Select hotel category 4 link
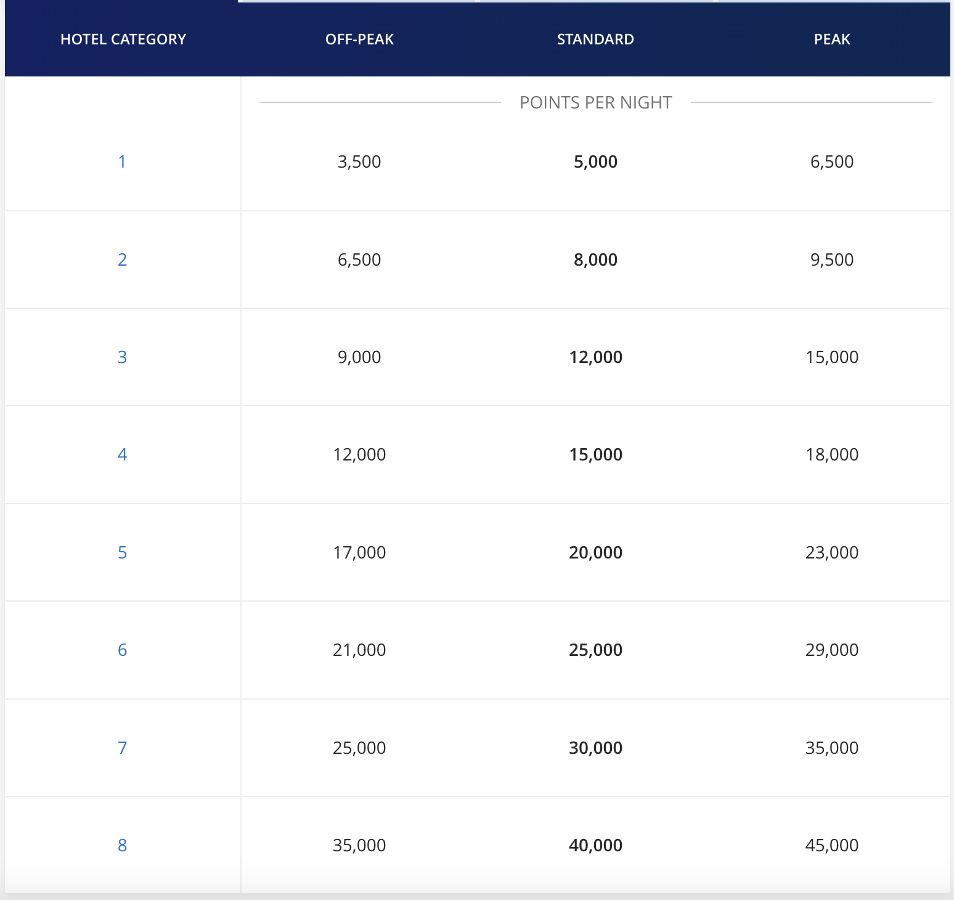954x900 pixels. click(x=122, y=455)
